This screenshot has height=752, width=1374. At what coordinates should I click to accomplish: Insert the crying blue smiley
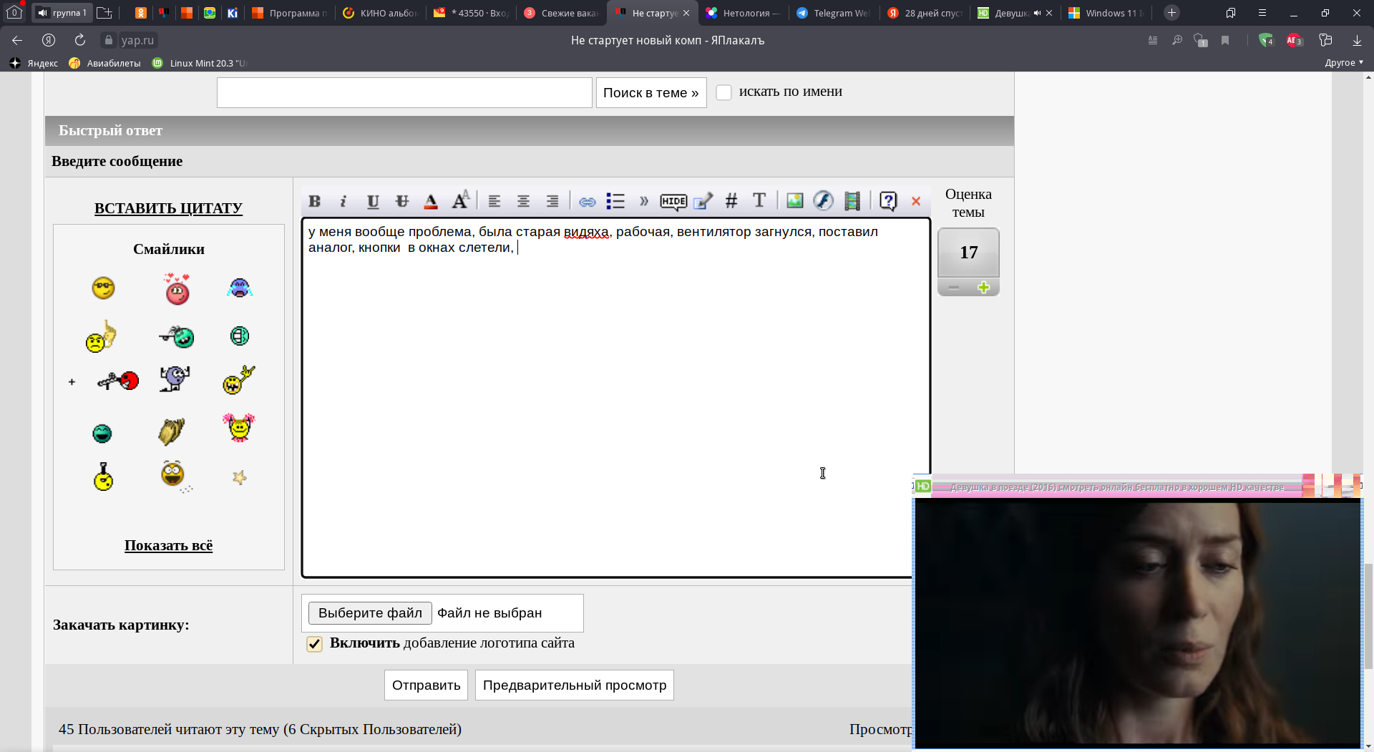pos(240,288)
